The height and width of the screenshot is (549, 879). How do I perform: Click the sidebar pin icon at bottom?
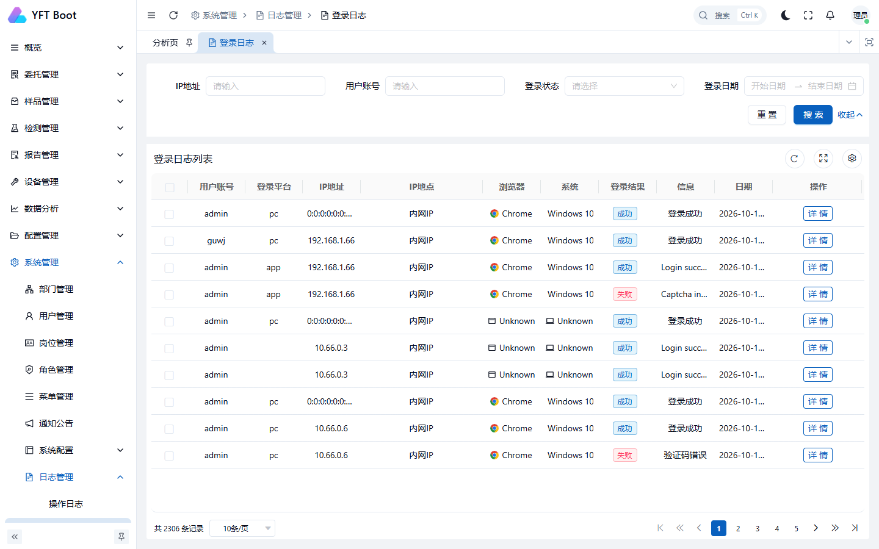(121, 537)
